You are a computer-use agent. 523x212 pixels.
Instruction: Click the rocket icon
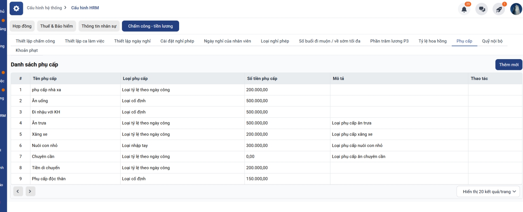[x=499, y=9]
